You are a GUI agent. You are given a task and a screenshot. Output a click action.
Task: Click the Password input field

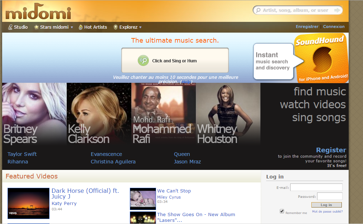coord(330,196)
